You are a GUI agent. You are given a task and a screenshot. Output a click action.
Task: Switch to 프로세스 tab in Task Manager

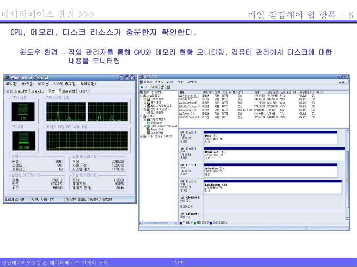38,91
